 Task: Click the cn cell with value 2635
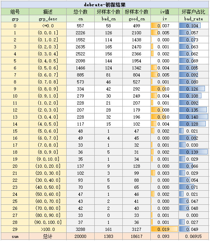pos(80,47)
